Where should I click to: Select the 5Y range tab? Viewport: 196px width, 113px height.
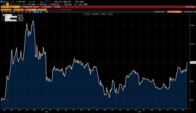point(26,12)
